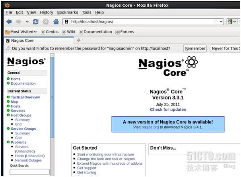Open the Google search engine selector

(x=231, y=21)
